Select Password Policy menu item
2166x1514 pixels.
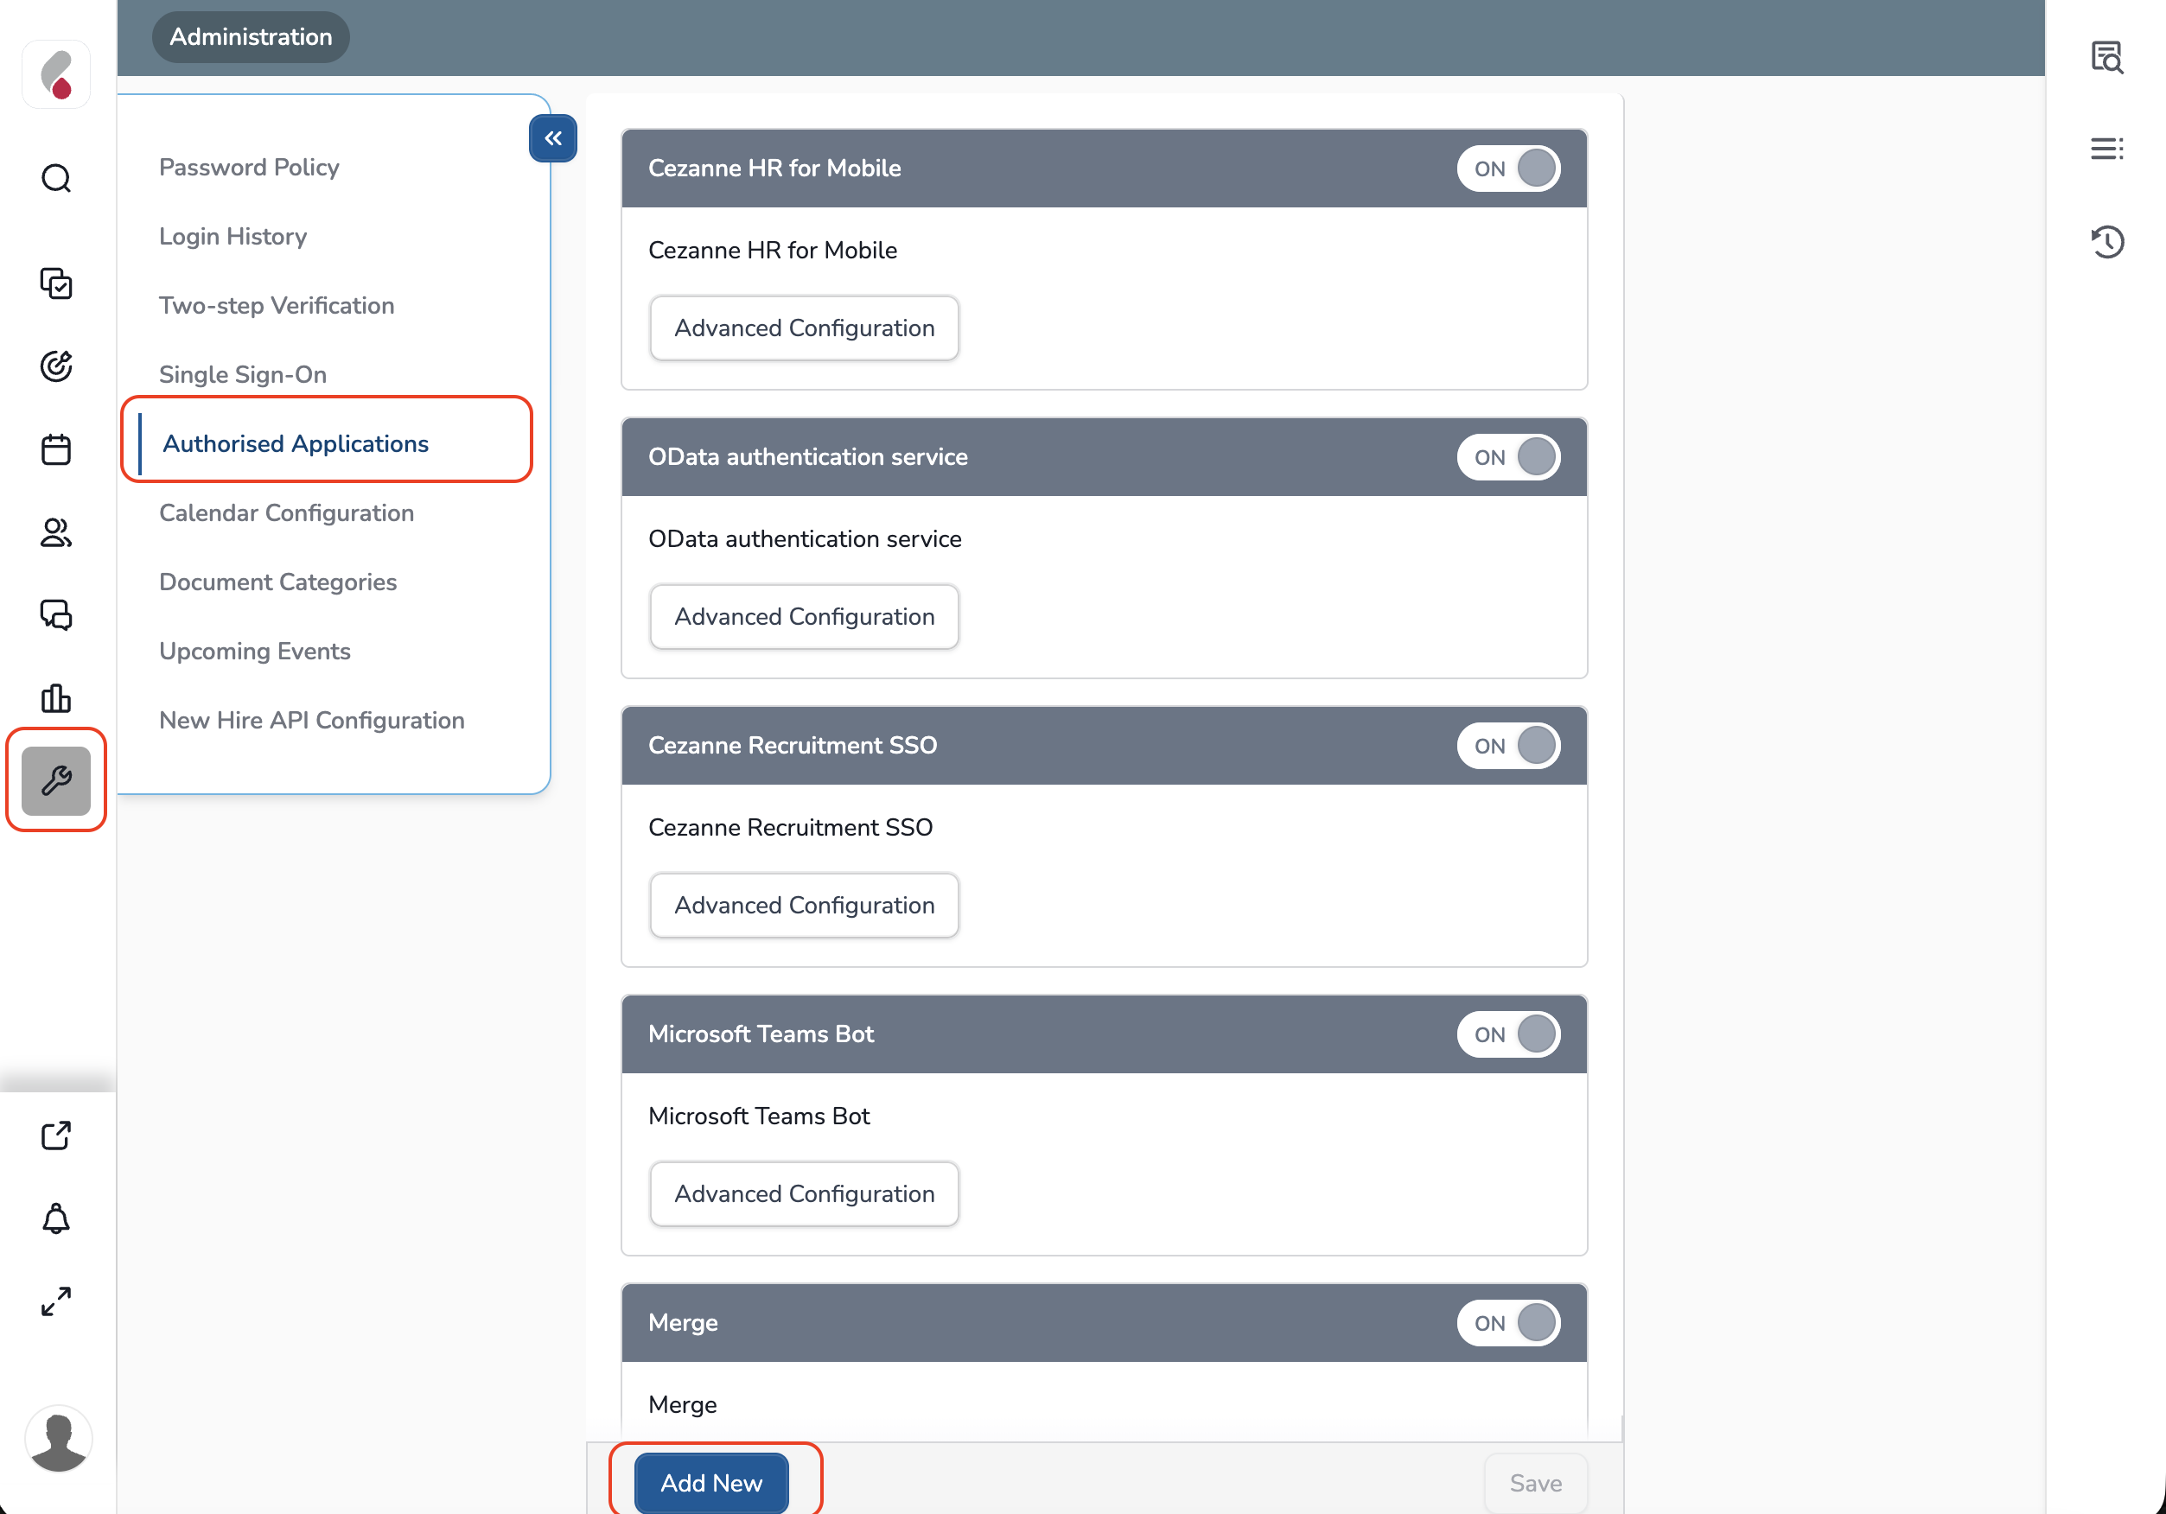click(x=249, y=167)
